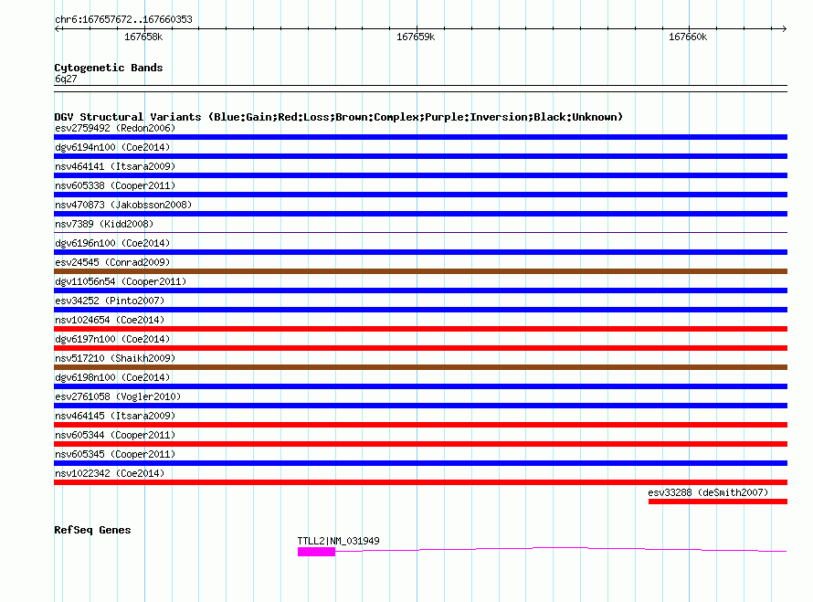Click the short red bar under esv33288
Screen dimensions: 813x602
pos(718,502)
